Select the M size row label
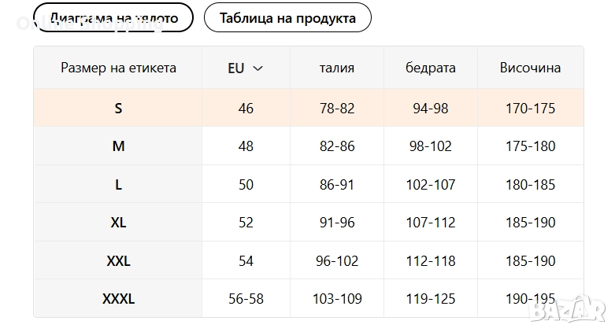 point(118,146)
